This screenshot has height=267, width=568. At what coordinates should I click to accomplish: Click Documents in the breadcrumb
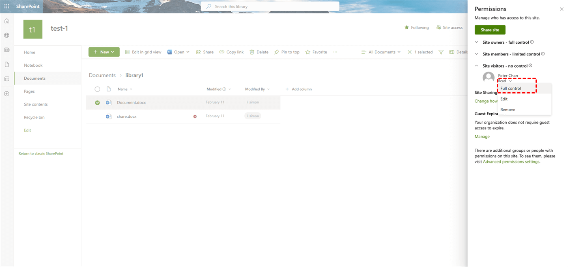pos(102,75)
